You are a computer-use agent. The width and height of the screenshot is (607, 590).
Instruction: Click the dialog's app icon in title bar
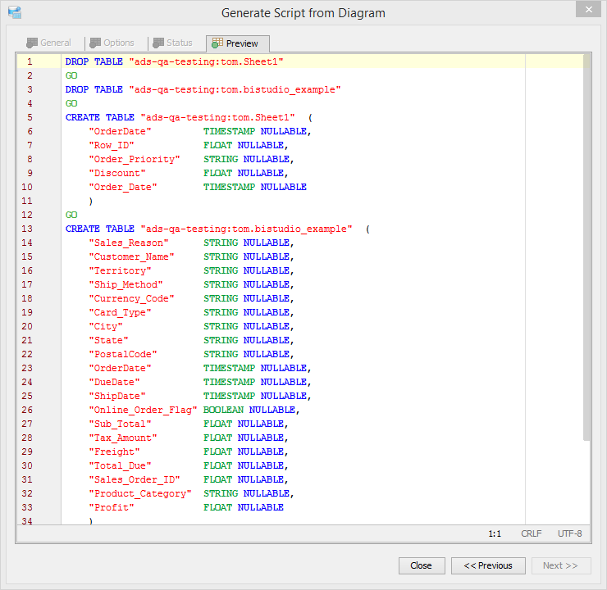tap(15, 12)
